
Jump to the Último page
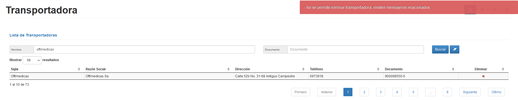496,92
